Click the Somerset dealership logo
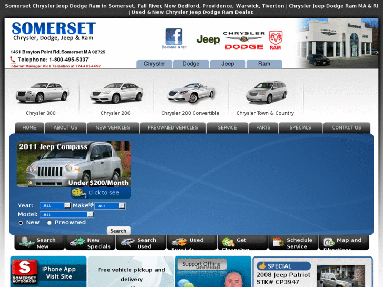The height and width of the screenshot is (287, 383). pyautogui.click(x=54, y=31)
